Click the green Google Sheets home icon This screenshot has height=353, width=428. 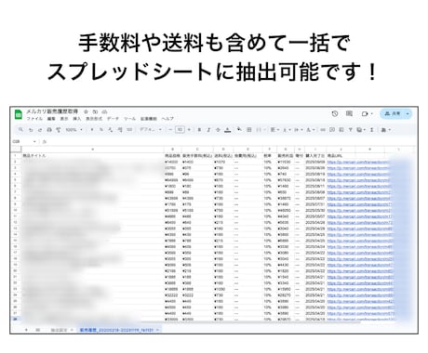(19, 114)
